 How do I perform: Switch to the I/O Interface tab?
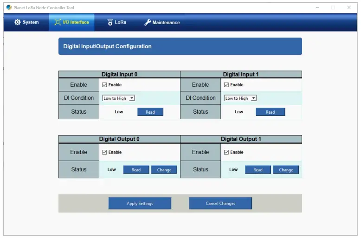click(71, 22)
